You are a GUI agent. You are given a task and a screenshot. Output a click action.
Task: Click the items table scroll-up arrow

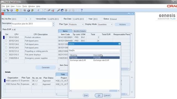coord(131,34)
